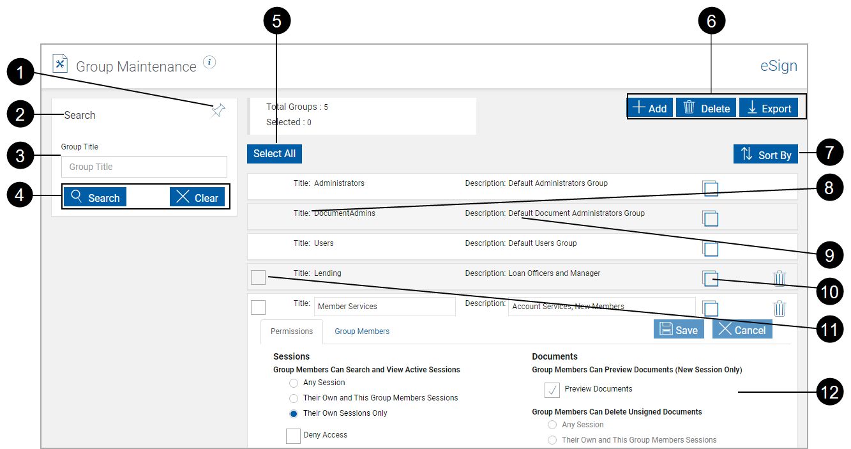Copy the Users group
The width and height of the screenshot is (851, 449).
[710, 248]
